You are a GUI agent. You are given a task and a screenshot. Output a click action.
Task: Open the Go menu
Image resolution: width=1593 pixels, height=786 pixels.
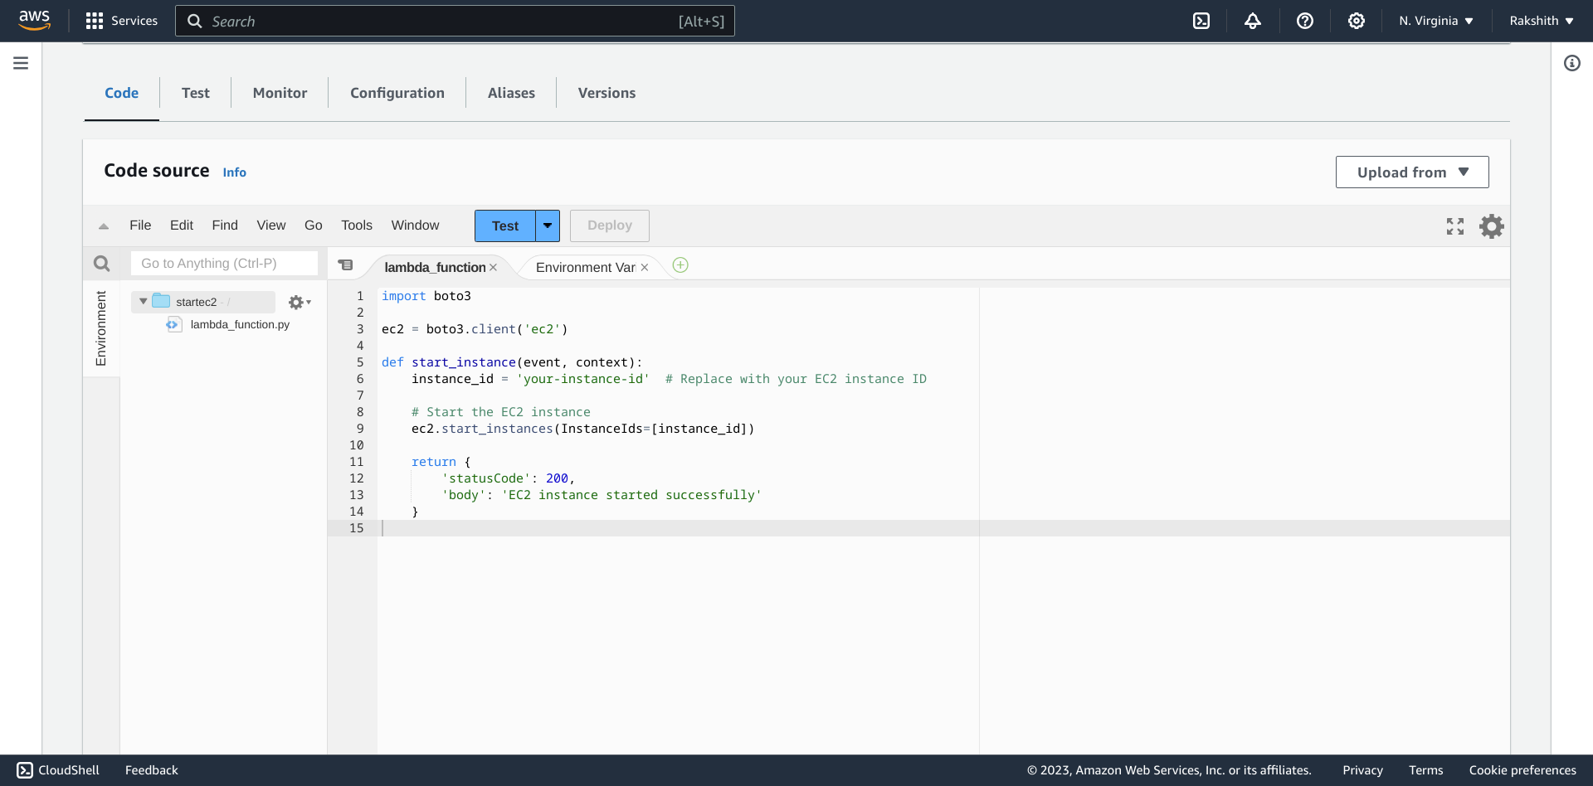314,226
